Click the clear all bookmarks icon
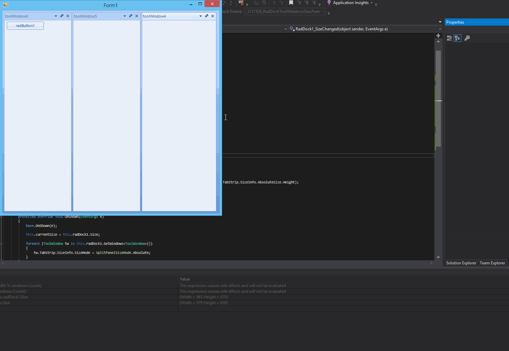This screenshot has height=351, width=509. point(314,3)
